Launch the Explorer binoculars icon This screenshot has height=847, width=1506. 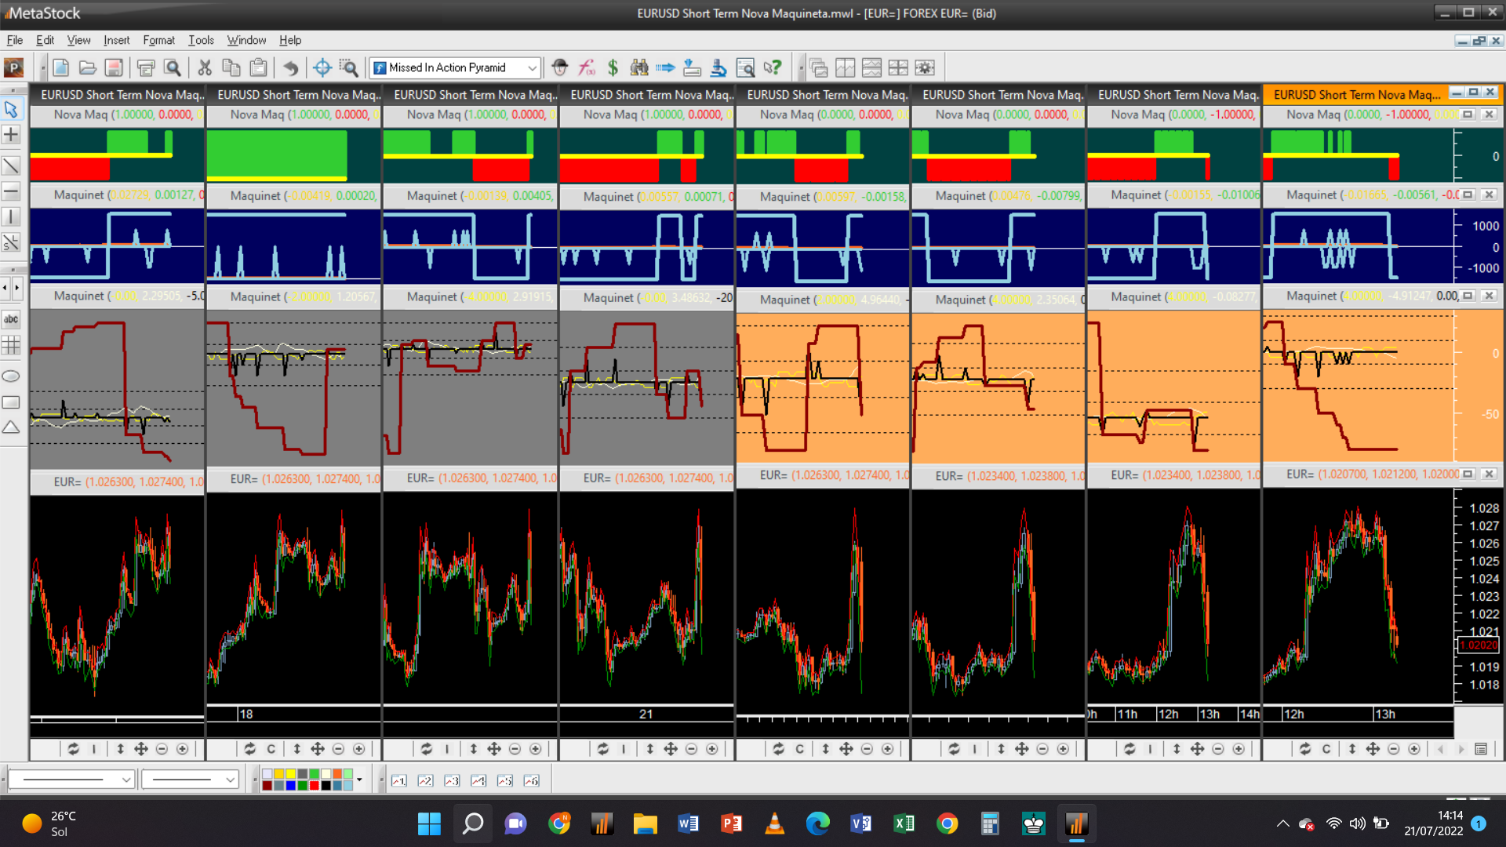[639, 67]
